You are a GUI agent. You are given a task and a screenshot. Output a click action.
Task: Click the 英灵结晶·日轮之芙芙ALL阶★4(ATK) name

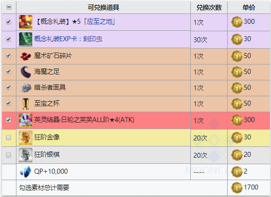[84, 120]
